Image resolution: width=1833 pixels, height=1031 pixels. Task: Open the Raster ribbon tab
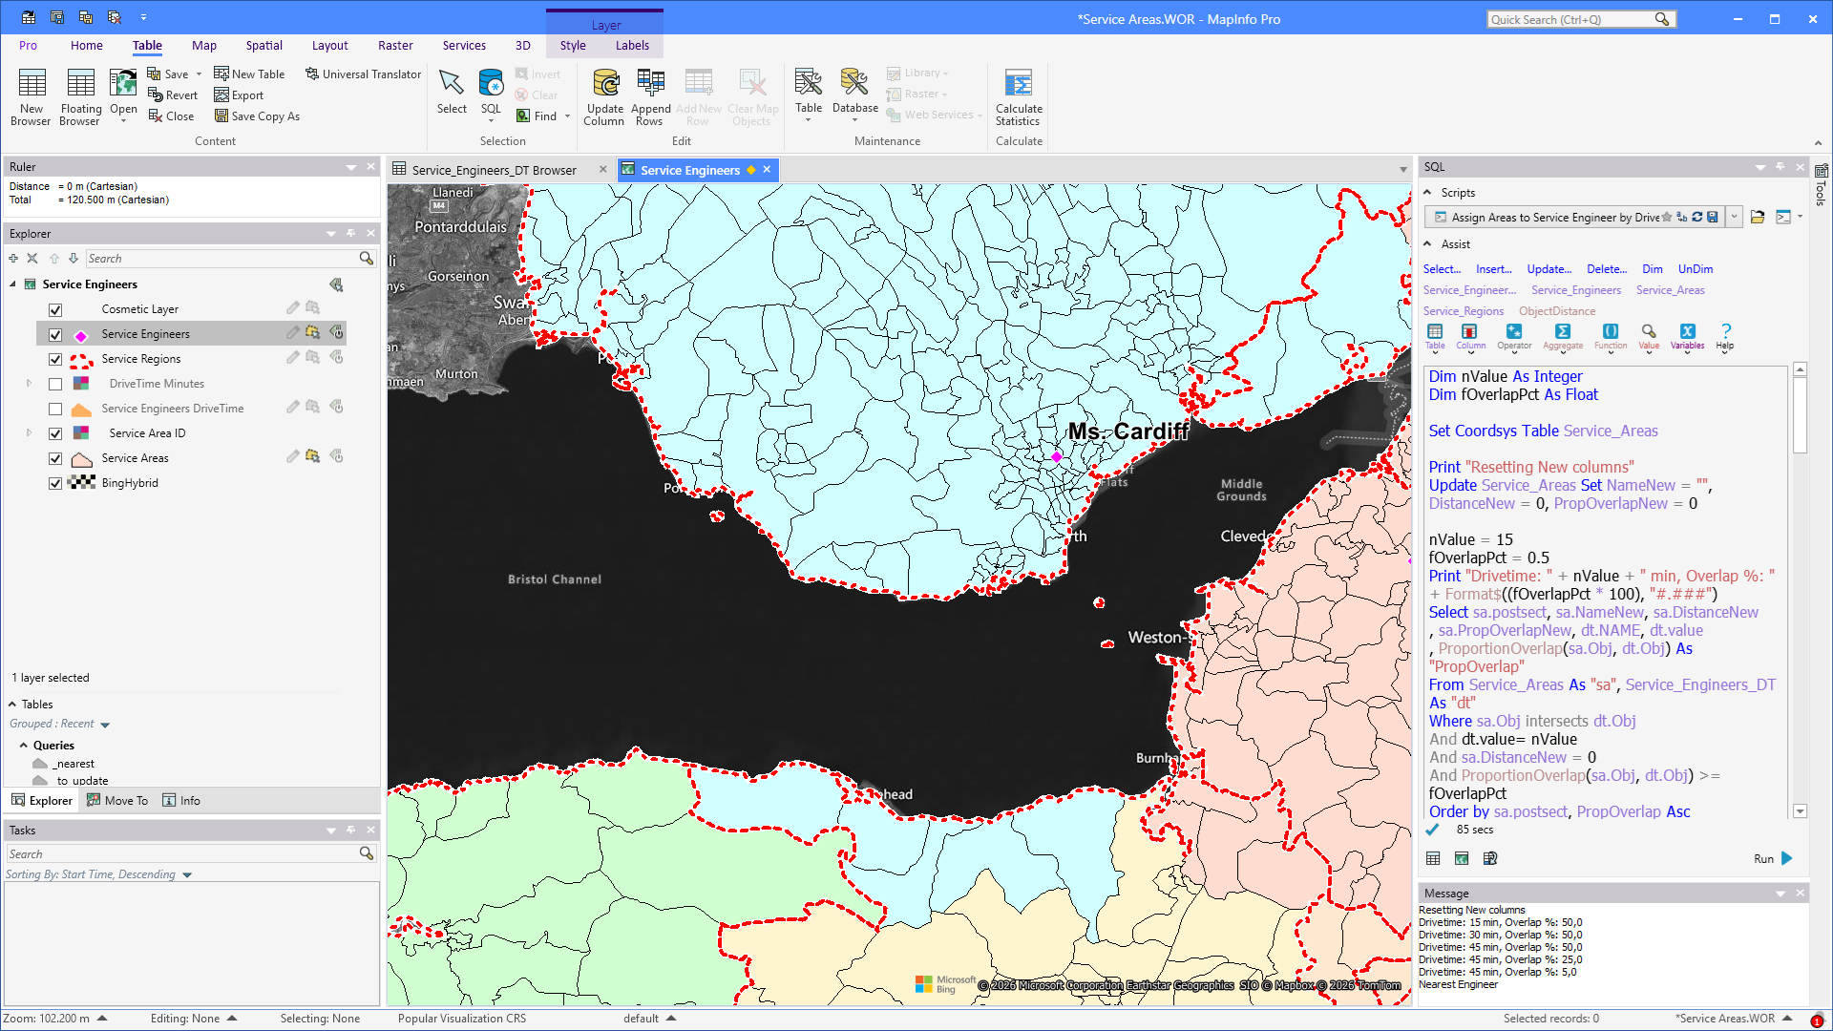click(395, 45)
